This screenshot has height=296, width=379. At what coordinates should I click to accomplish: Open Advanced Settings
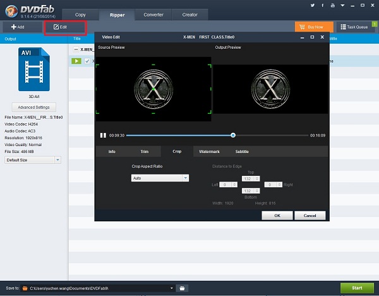(34, 108)
